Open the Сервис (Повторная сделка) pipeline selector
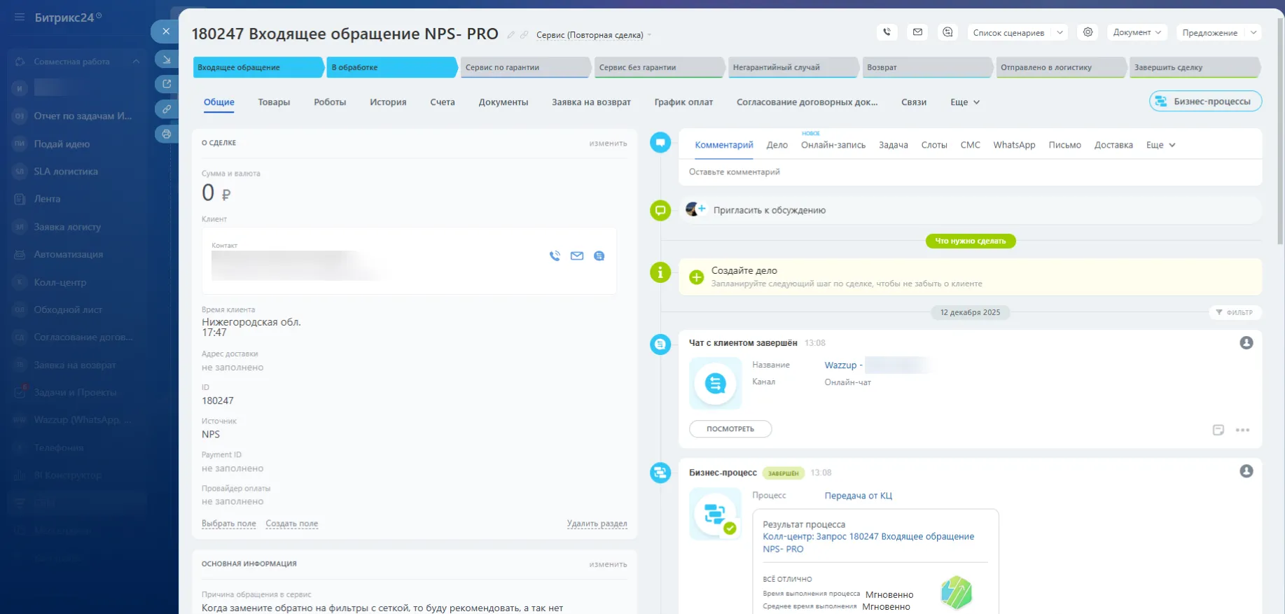This screenshot has width=1285, height=614. [x=592, y=35]
